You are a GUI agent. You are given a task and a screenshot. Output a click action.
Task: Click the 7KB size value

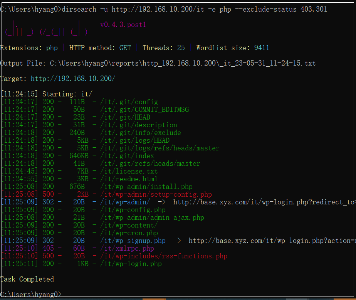point(82,171)
